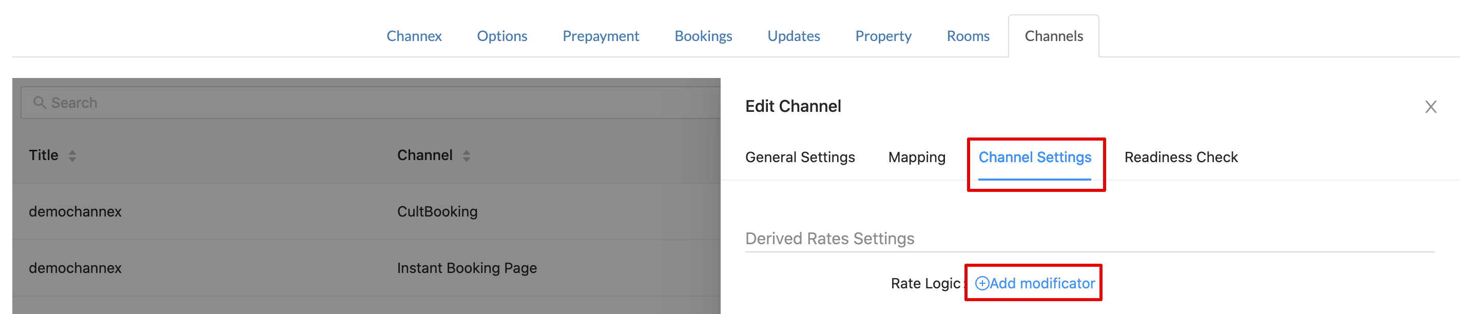1468x314 pixels.
Task: Click the plus icon beside Add modificator
Action: 982,283
